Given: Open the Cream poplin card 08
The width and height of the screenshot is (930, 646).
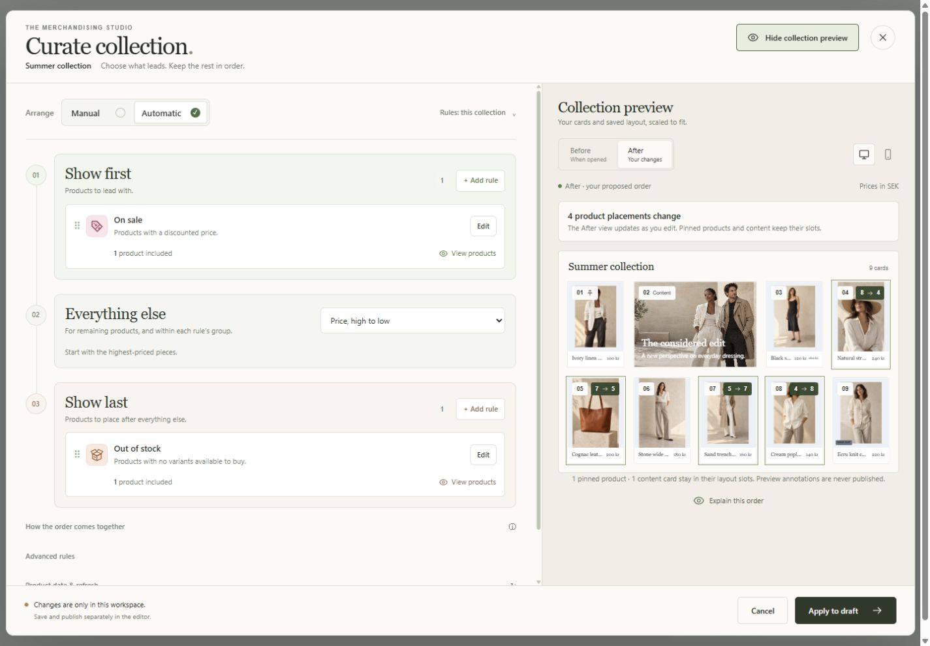Looking at the screenshot, I should pos(794,420).
